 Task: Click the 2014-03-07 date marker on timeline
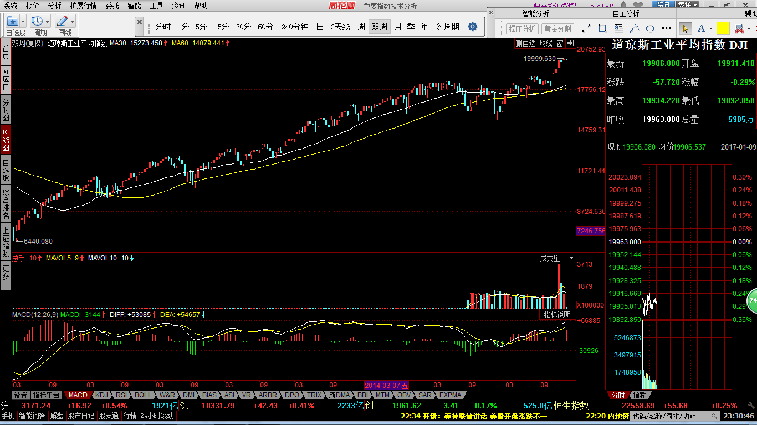click(386, 385)
